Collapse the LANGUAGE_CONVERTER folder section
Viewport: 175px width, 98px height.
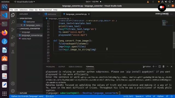pos(18,29)
